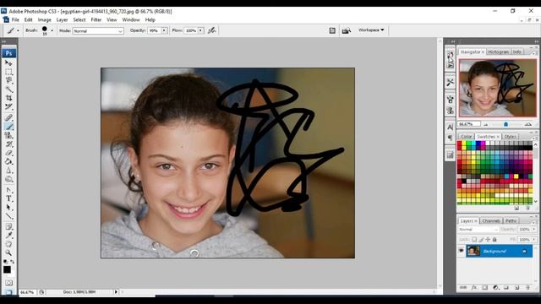Screen dimensions: 541x304
Task: Select the Eyedropper tool
Action: [x=8, y=236]
